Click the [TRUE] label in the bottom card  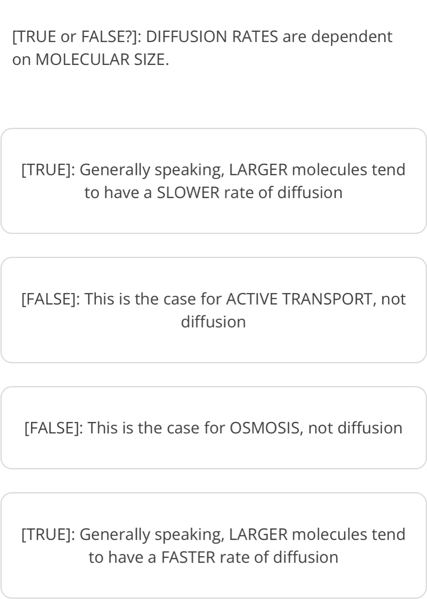point(46,534)
